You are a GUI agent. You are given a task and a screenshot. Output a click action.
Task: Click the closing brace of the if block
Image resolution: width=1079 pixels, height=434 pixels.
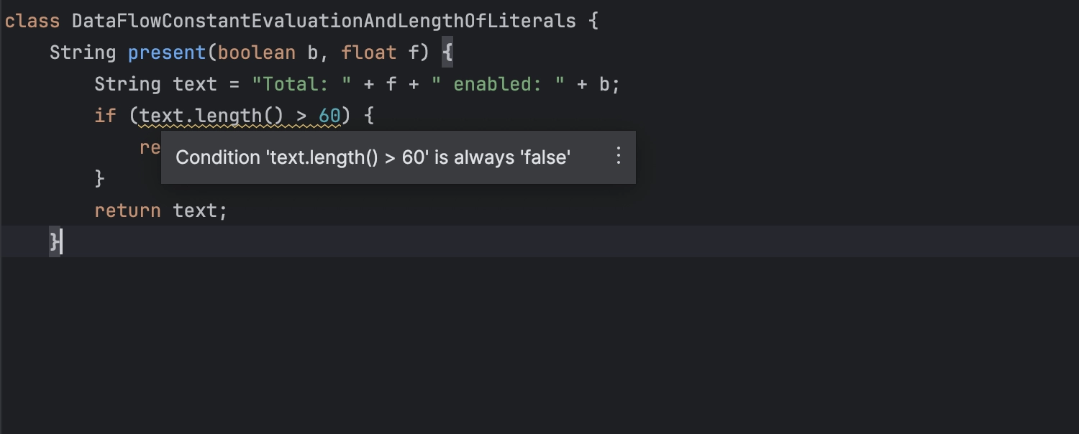pyautogui.click(x=100, y=179)
